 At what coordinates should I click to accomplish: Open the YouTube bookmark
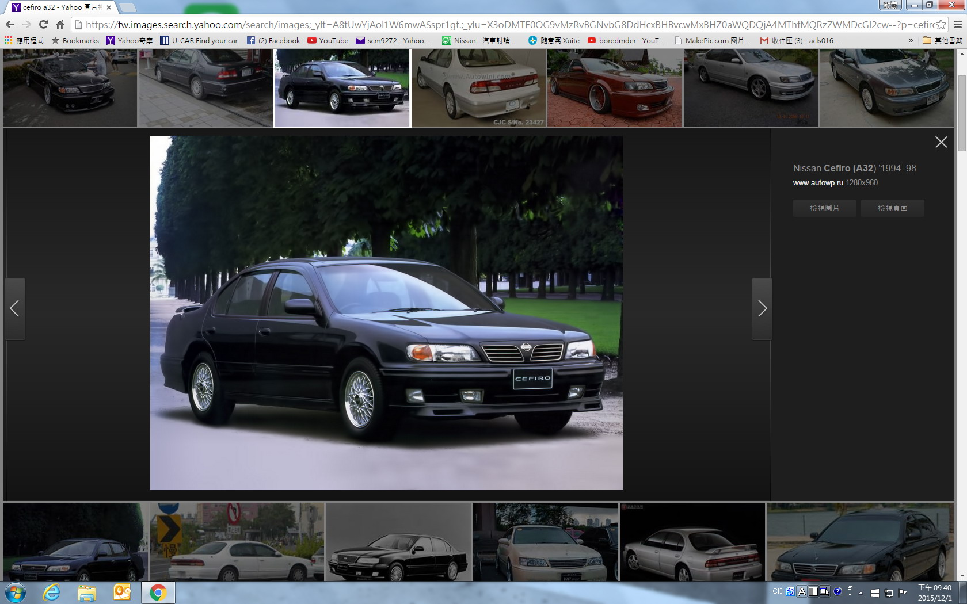click(x=328, y=40)
